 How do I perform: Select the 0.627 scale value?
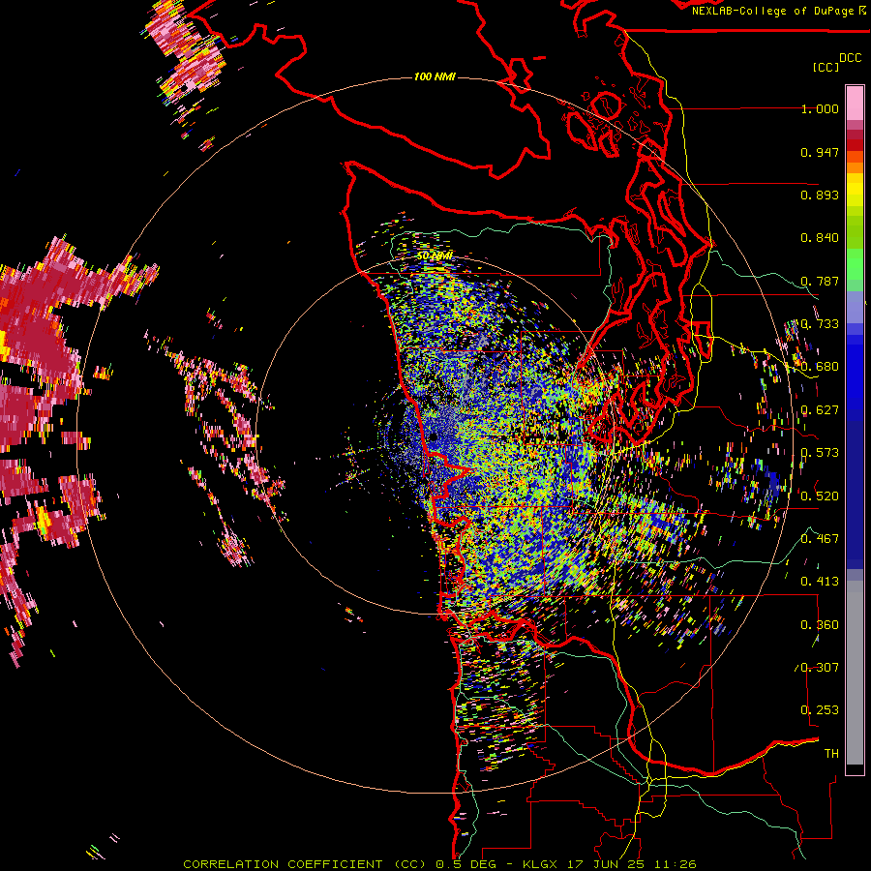[820, 410]
